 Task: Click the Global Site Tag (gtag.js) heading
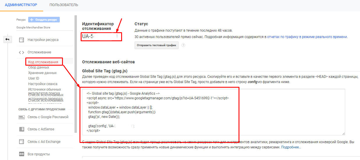105,71
